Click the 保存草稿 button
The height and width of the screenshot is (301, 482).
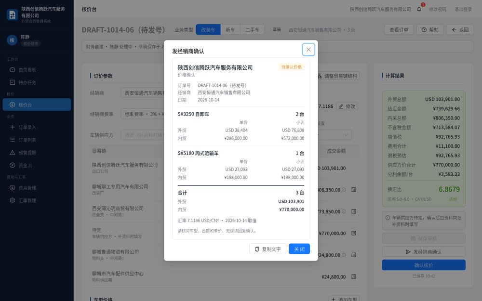[x=424, y=238]
